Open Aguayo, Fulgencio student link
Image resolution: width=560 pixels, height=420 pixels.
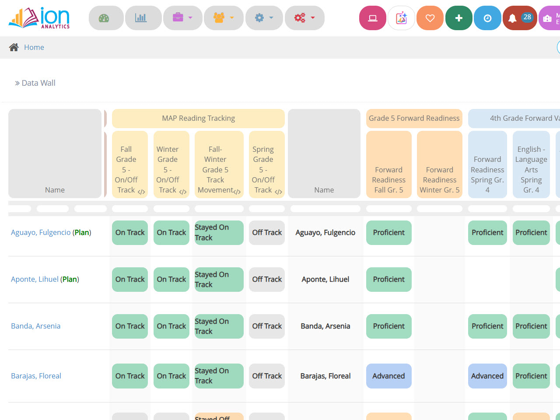click(41, 232)
